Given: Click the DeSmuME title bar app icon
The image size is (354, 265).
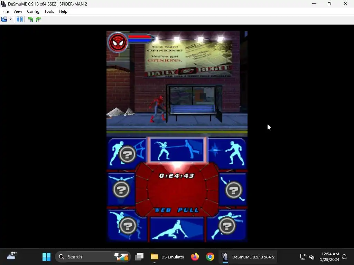Looking at the screenshot, I should tap(3, 4).
